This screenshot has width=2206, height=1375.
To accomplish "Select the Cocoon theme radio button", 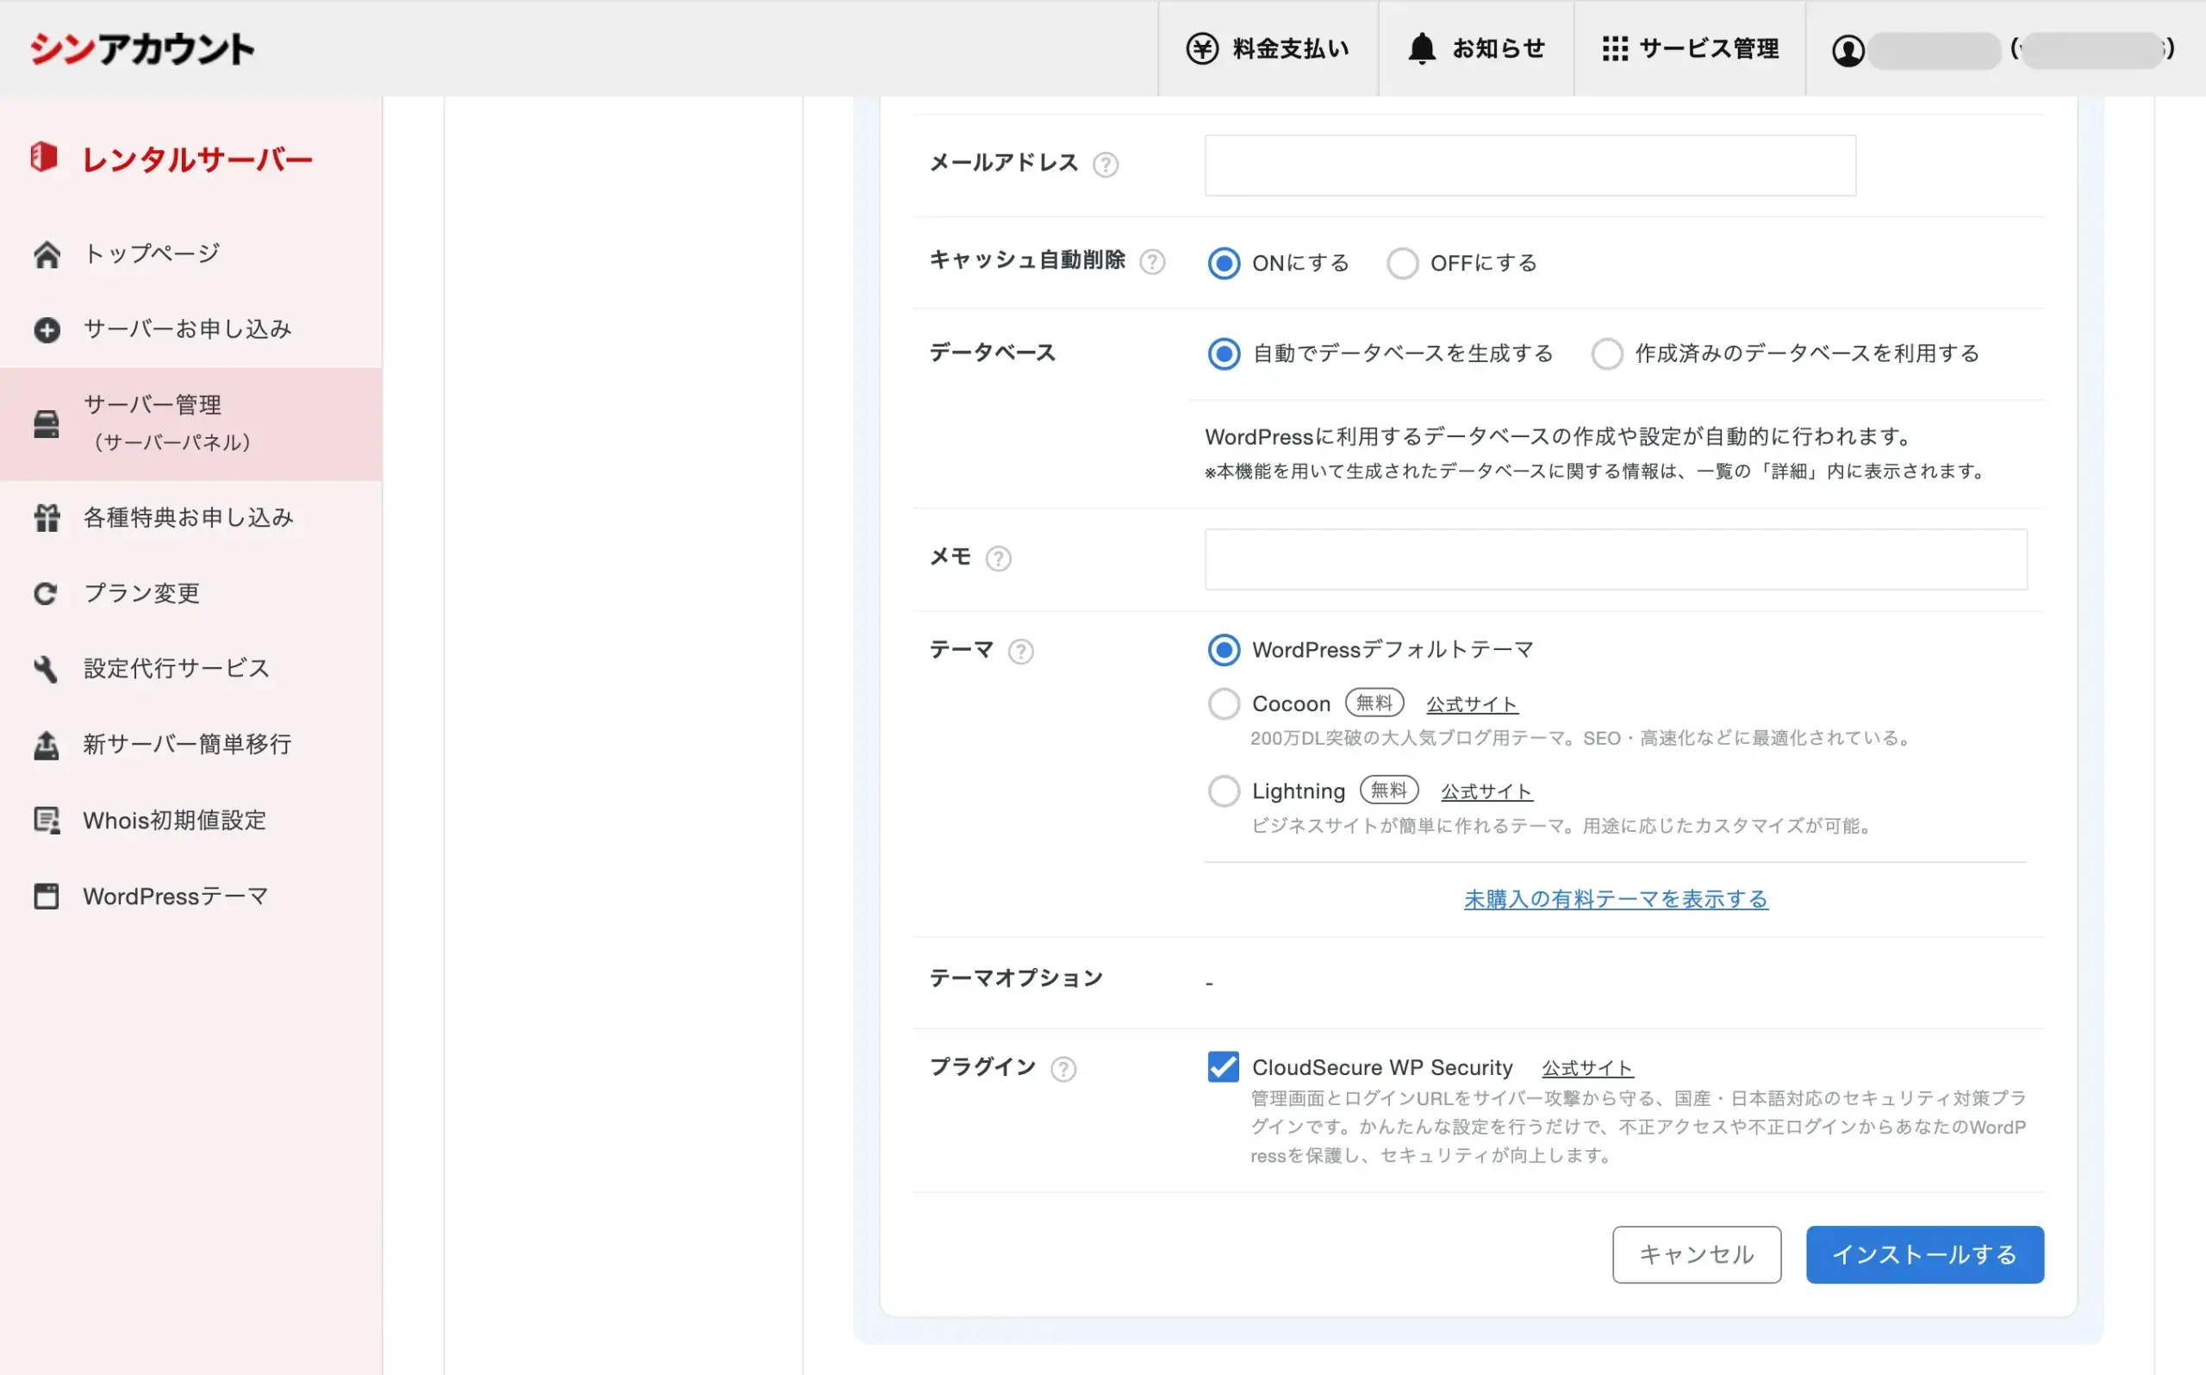I will click(1224, 703).
